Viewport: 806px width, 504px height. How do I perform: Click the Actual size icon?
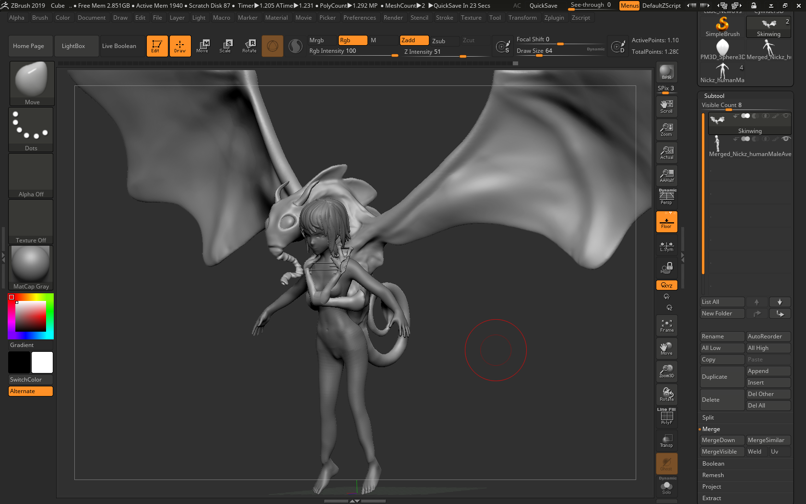point(666,152)
